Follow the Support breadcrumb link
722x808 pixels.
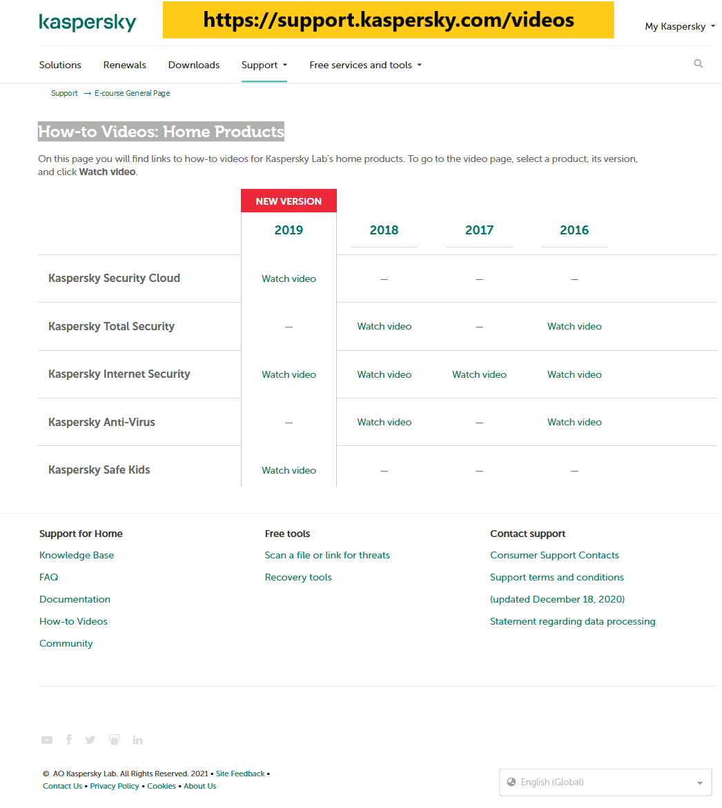click(64, 93)
